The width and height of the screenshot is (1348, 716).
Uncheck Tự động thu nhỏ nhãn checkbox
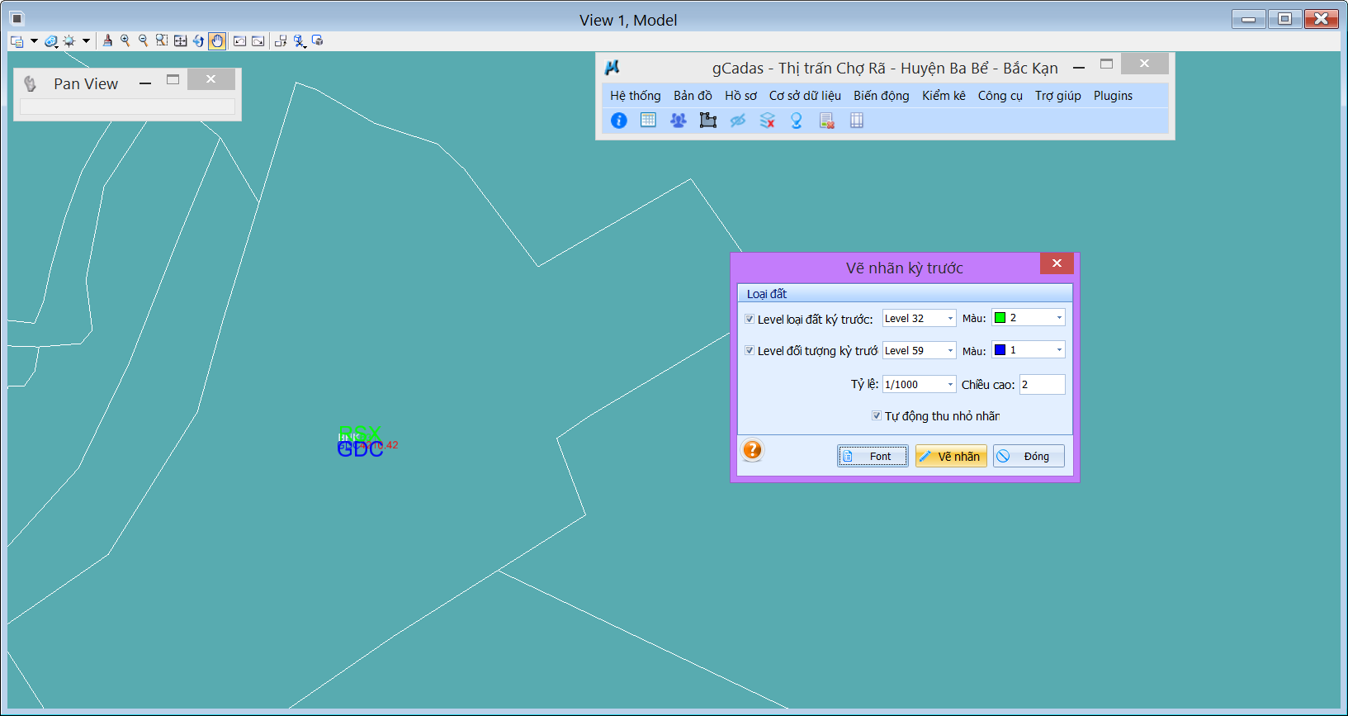pyautogui.click(x=877, y=415)
